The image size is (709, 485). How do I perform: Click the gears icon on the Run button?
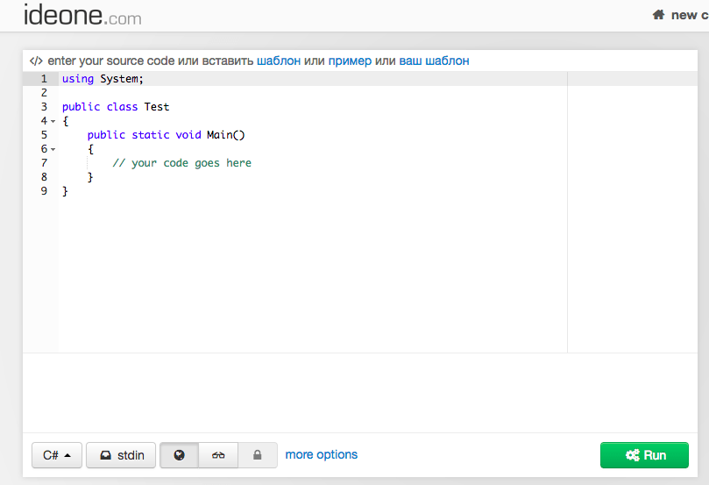(x=632, y=455)
